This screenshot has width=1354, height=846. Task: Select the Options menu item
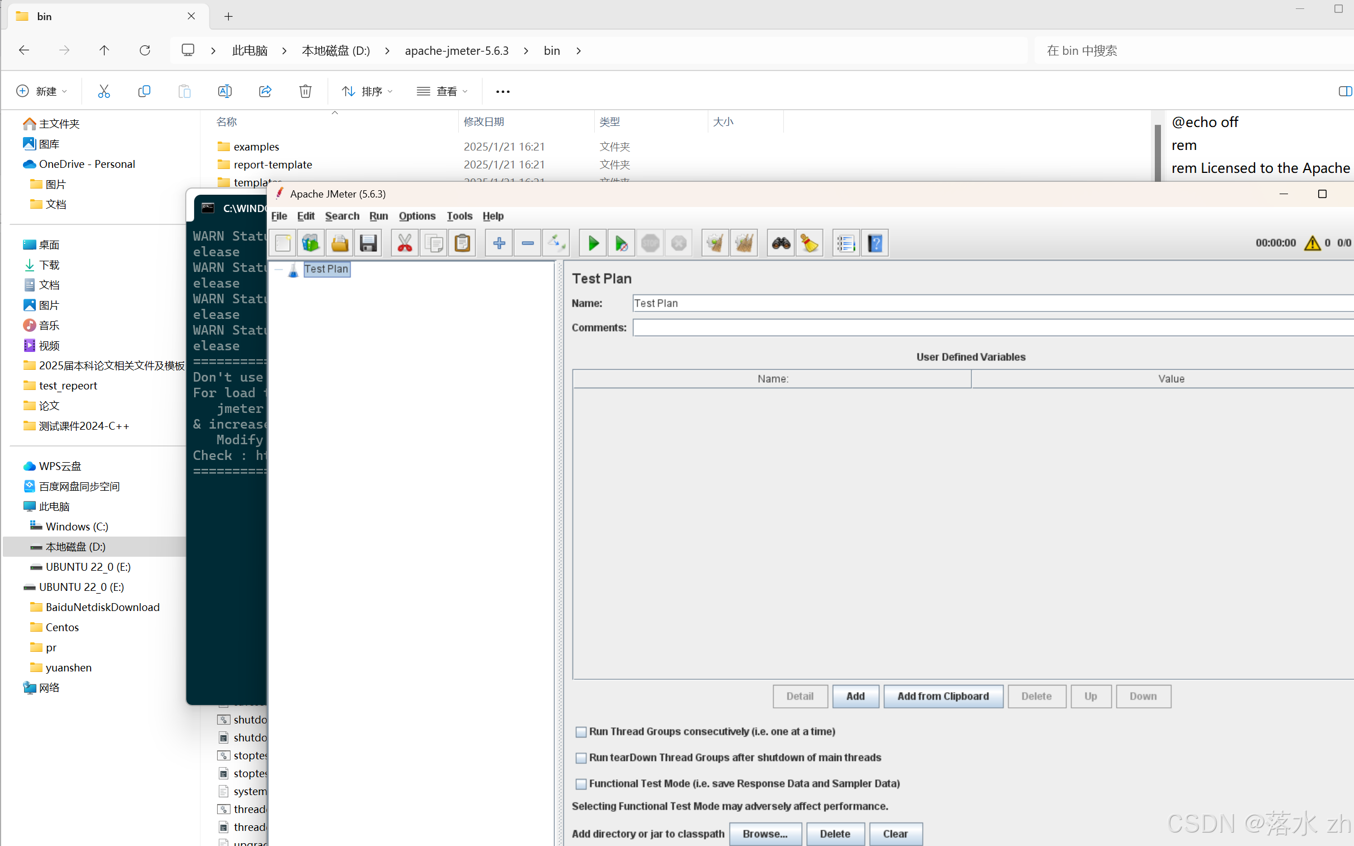pos(416,215)
